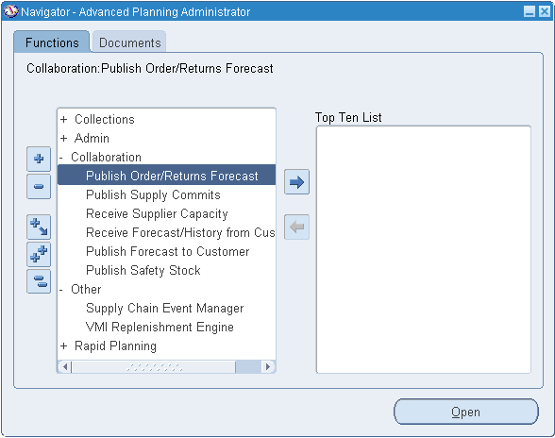The width and height of the screenshot is (555, 438).
Task: Switch to the Documents tab
Action: (129, 42)
